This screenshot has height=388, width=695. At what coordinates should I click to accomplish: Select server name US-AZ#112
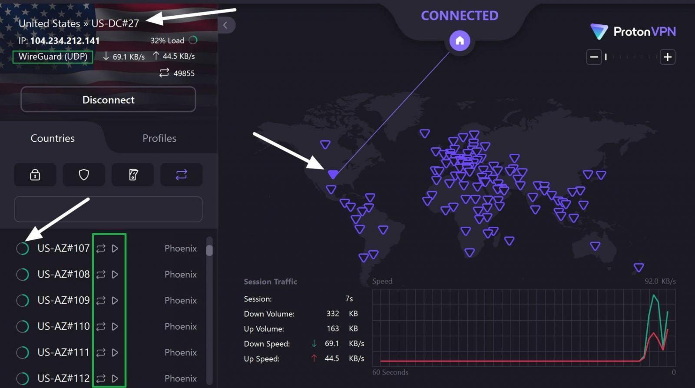(x=63, y=378)
